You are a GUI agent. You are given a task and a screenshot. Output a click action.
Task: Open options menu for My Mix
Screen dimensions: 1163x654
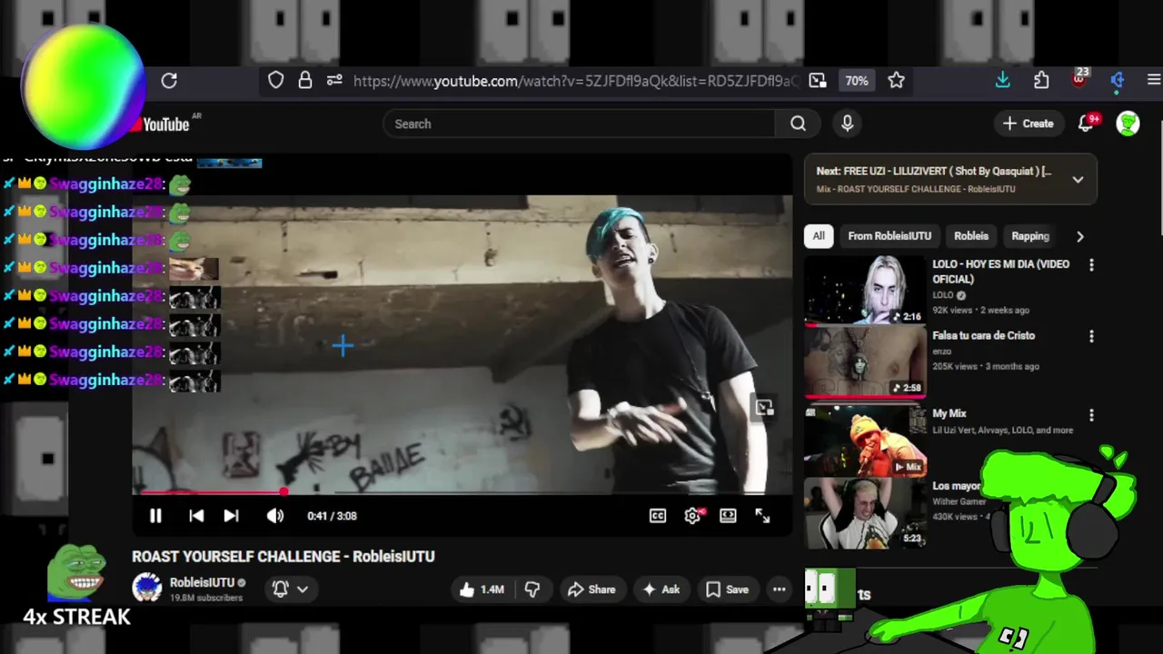pyautogui.click(x=1091, y=415)
